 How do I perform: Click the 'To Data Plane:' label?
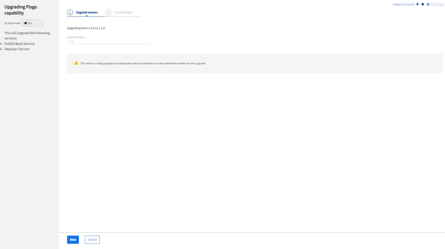pos(13,23)
